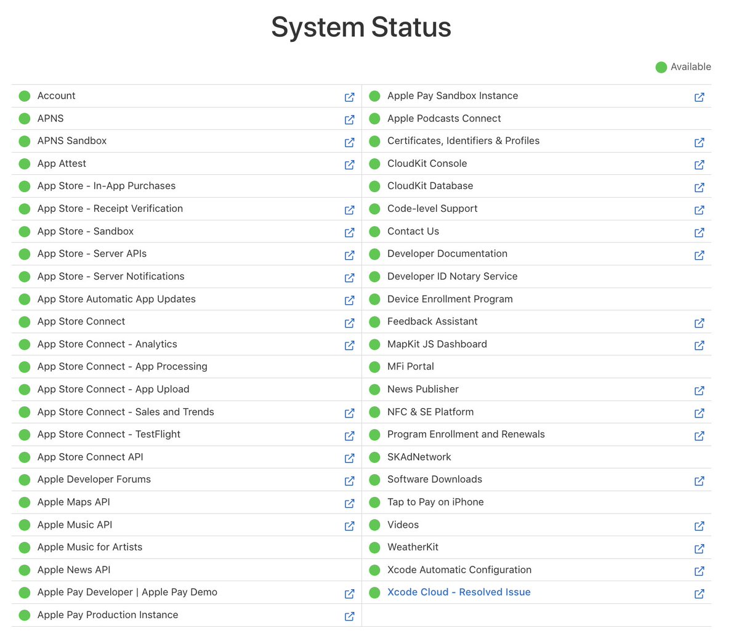
Task: Select the Certificates, Identifiers & Profiles label
Action: pos(464,141)
